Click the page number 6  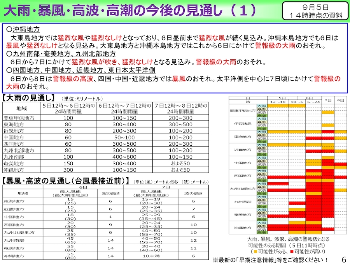click(344, 259)
